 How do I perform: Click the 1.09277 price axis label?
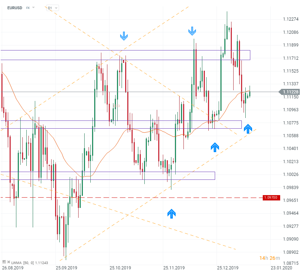[x=290, y=226]
